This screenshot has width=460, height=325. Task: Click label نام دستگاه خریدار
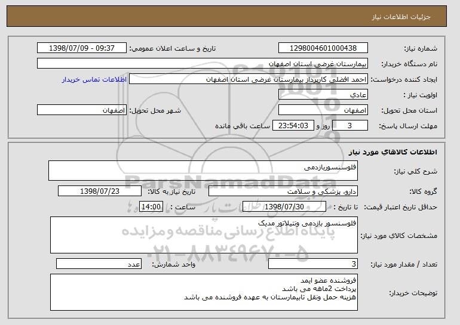coord(410,64)
